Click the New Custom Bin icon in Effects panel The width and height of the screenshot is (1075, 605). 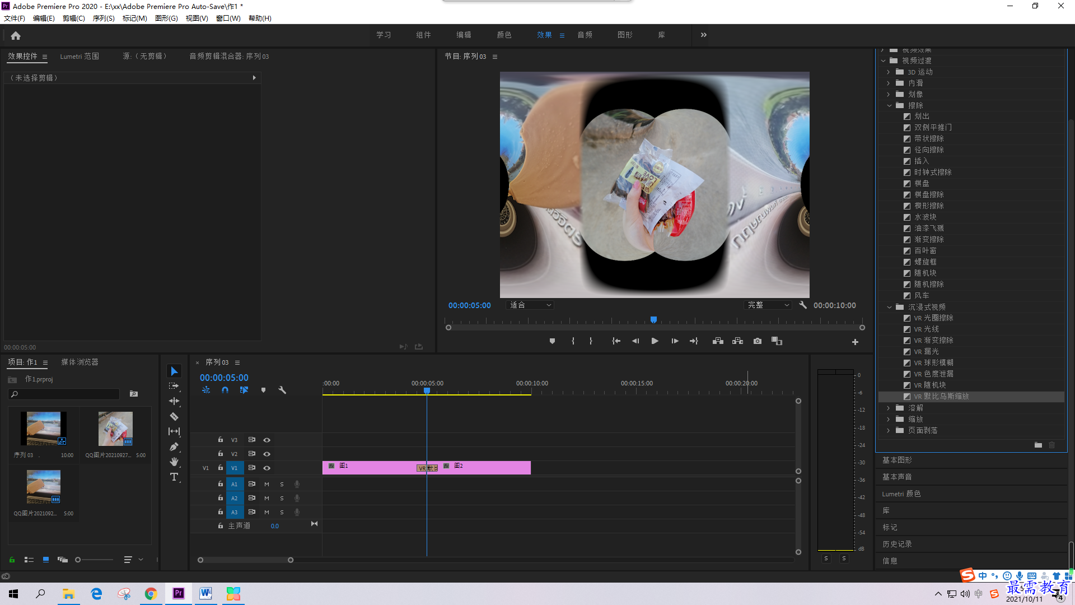click(1038, 445)
